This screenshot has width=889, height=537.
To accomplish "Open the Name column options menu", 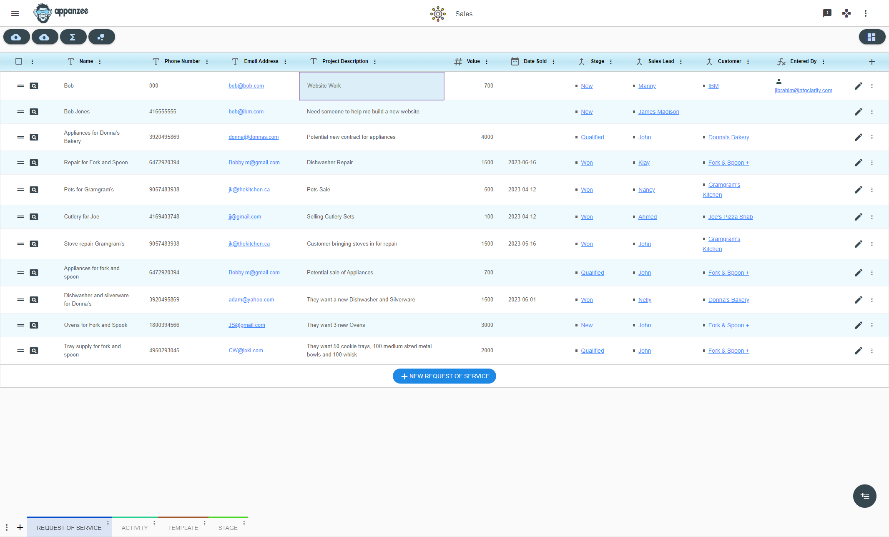I will click(x=100, y=62).
